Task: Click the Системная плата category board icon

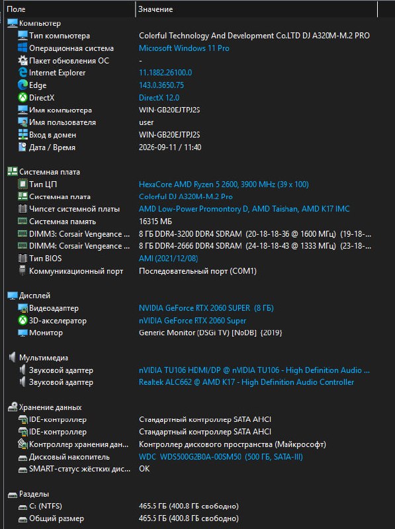Action: [x=12, y=172]
